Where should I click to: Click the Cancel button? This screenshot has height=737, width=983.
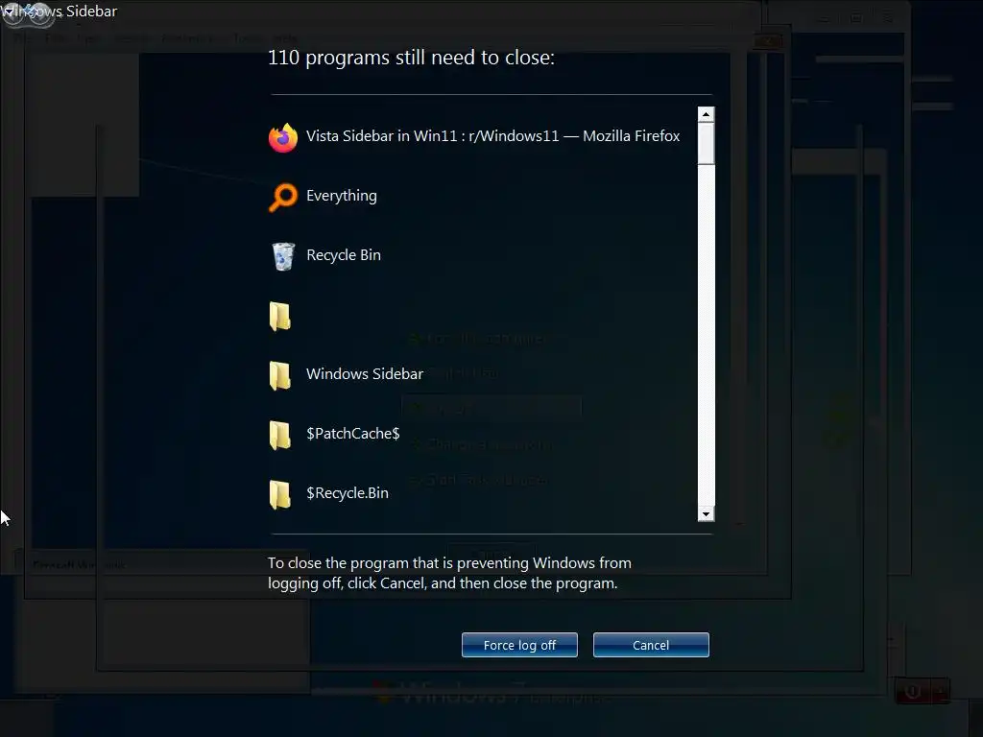[651, 645]
